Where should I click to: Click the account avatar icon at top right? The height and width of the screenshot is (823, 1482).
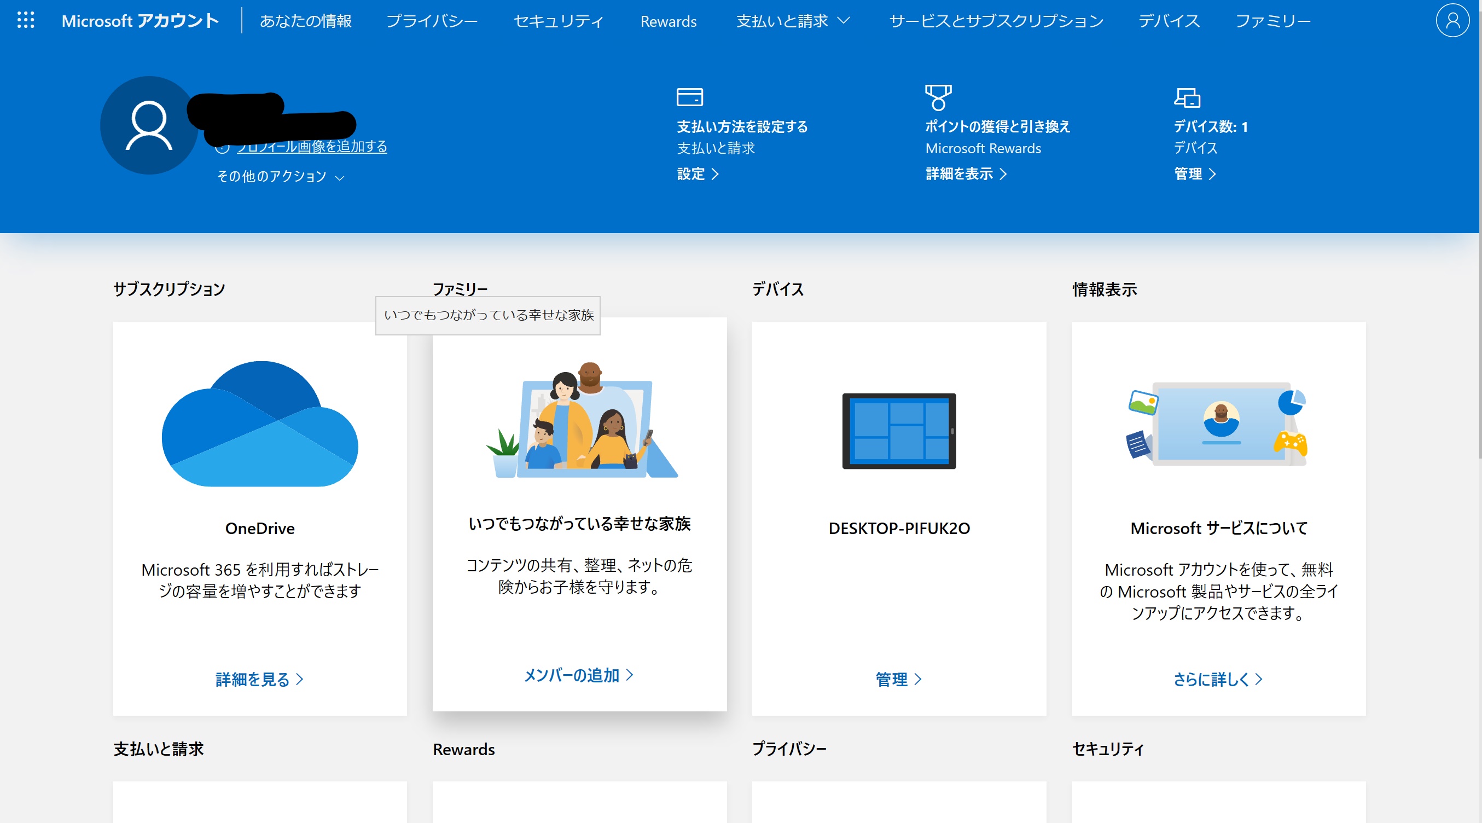pyautogui.click(x=1452, y=21)
